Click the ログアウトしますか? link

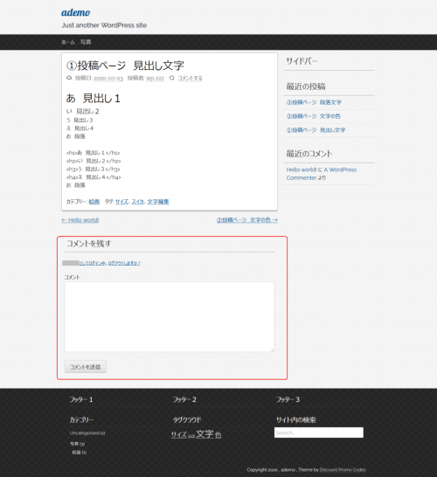tap(124, 263)
